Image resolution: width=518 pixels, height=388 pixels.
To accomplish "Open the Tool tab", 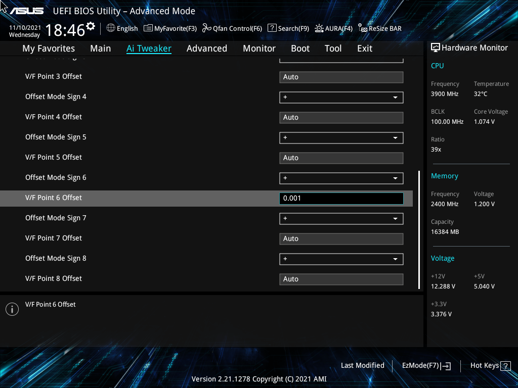I will pos(333,48).
